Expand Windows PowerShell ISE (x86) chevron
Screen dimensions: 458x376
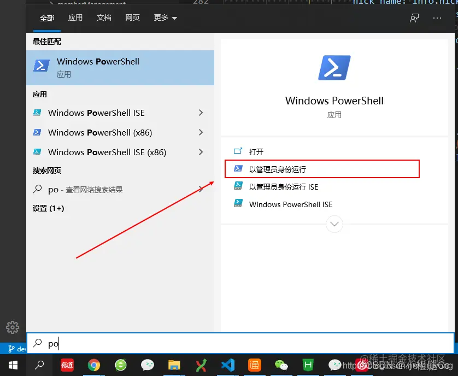pyautogui.click(x=201, y=152)
